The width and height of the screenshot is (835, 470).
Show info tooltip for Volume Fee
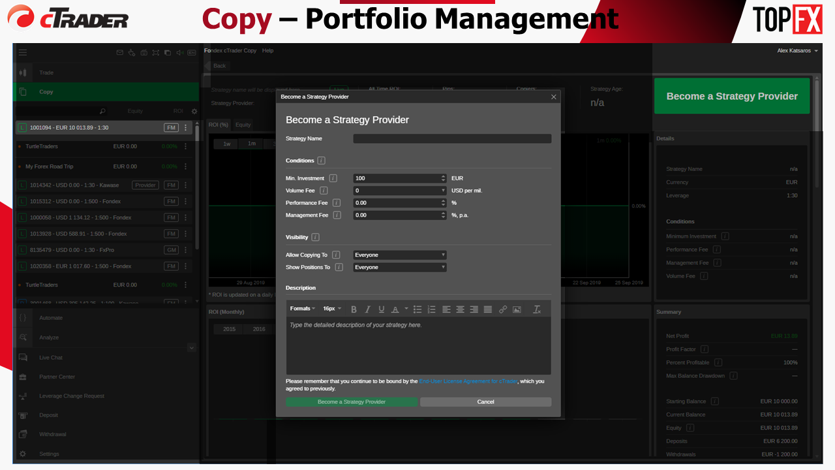point(323,191)
